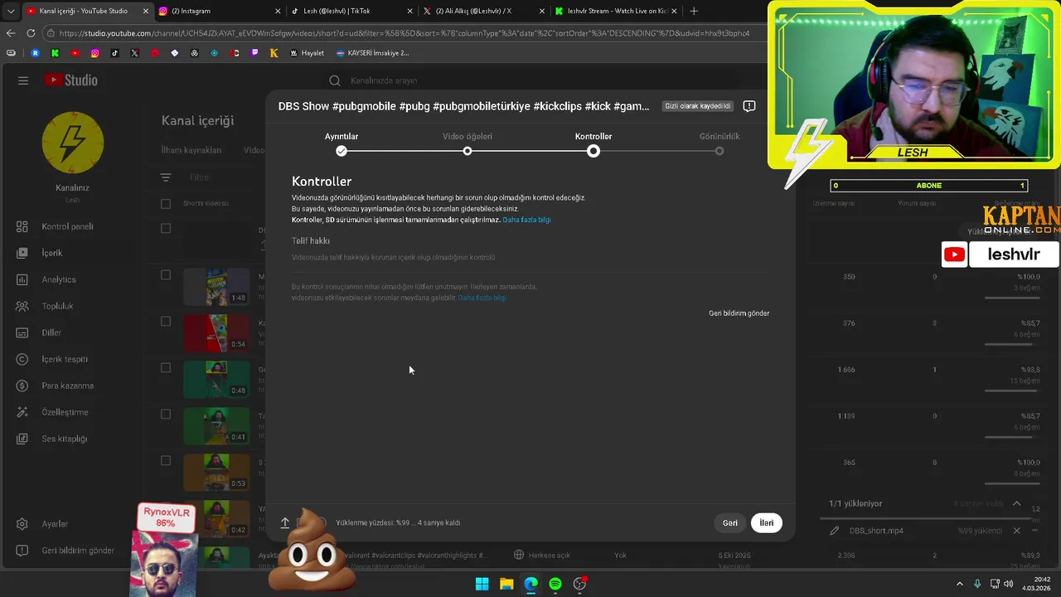Open İçerik tespiti in the sidebar
This screenshot has width=1061, height=597.
pyautogui.click(x=64, y=359)
